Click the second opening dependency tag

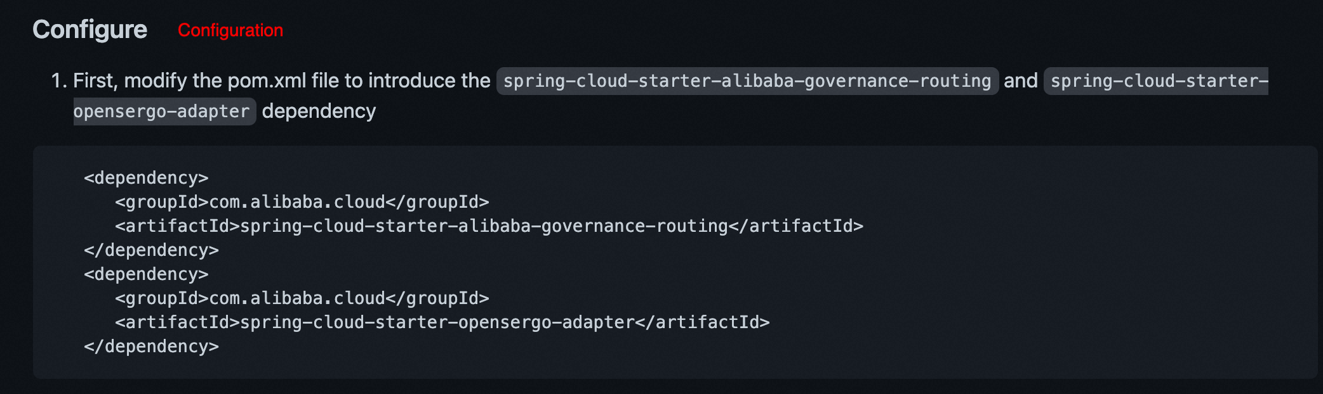146,274
